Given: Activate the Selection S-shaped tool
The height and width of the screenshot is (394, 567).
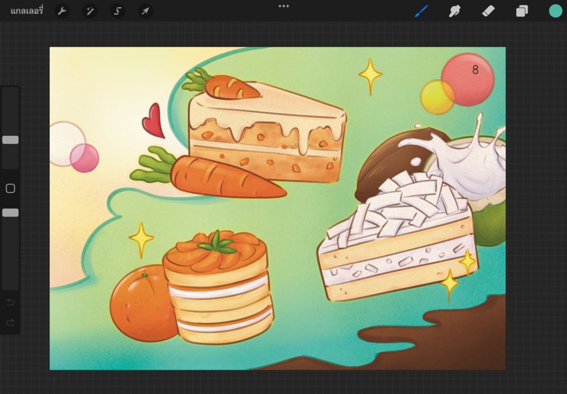Looking at the screenshot, I should point(117,11).
